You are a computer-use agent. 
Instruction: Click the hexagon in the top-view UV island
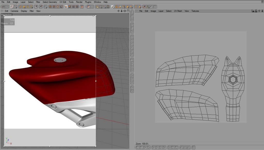[233, 80]
